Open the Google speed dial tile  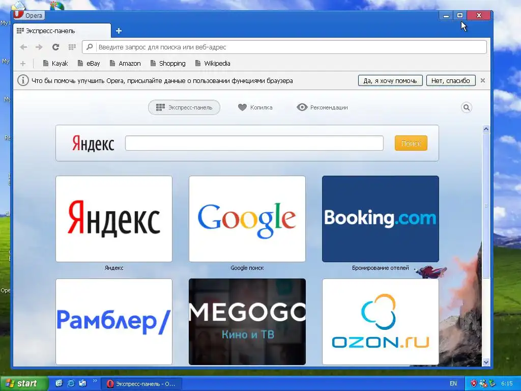point(247,219)
